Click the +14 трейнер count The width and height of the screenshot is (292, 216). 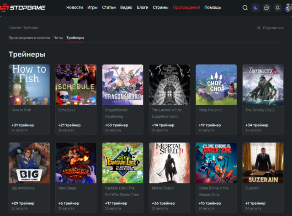[163, 125]
